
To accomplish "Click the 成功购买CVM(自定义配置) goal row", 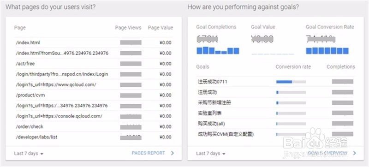I will (x=275, y=134).
